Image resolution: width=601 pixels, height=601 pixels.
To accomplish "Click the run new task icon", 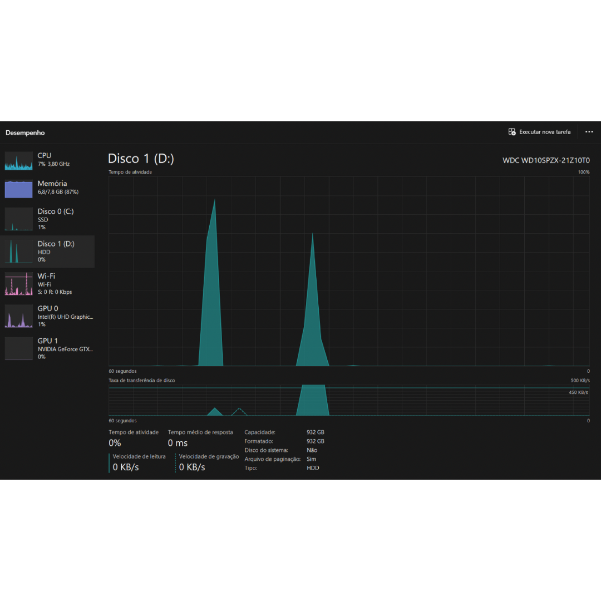I will point(512,132).
